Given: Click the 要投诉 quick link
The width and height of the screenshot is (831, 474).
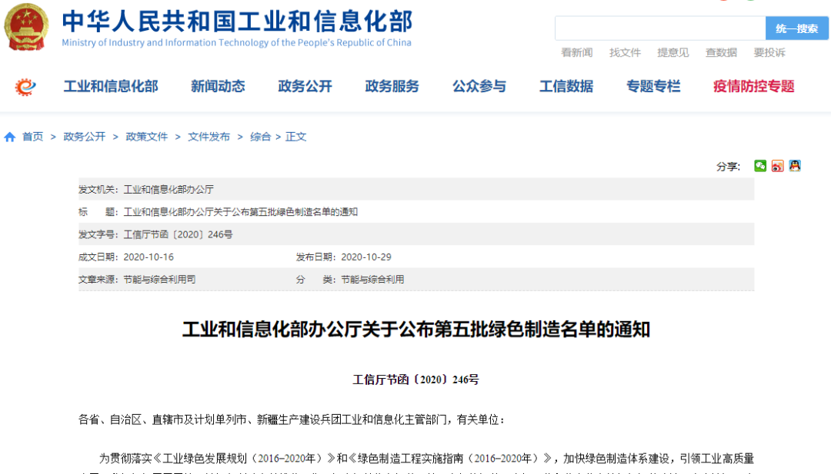Looking at the screenshot, I should [x=769, y=52].
